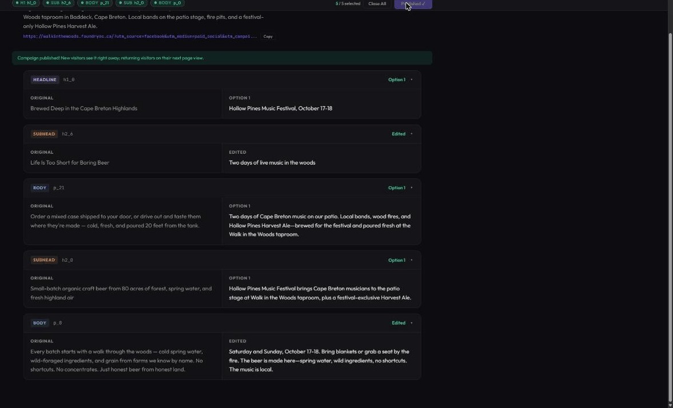The image size is (673, 408).
Task: Click the HEADLINE tag badge
Action: click(x=45, y=80)
